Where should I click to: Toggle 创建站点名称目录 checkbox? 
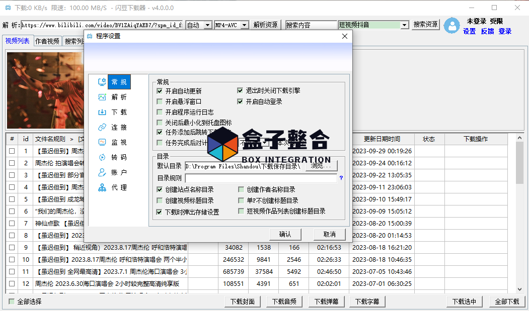160,189
